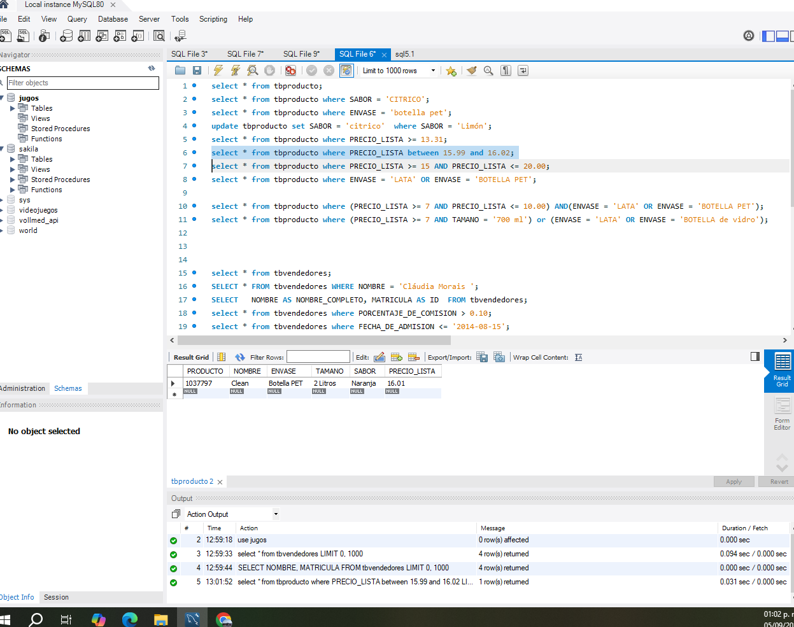The height and width of the screenshot is (627, 794).
Task: Expand Tables under jugos schema
Action: pos(13,108)
